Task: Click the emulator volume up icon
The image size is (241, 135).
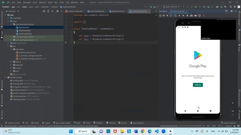Action: point(164,16)
